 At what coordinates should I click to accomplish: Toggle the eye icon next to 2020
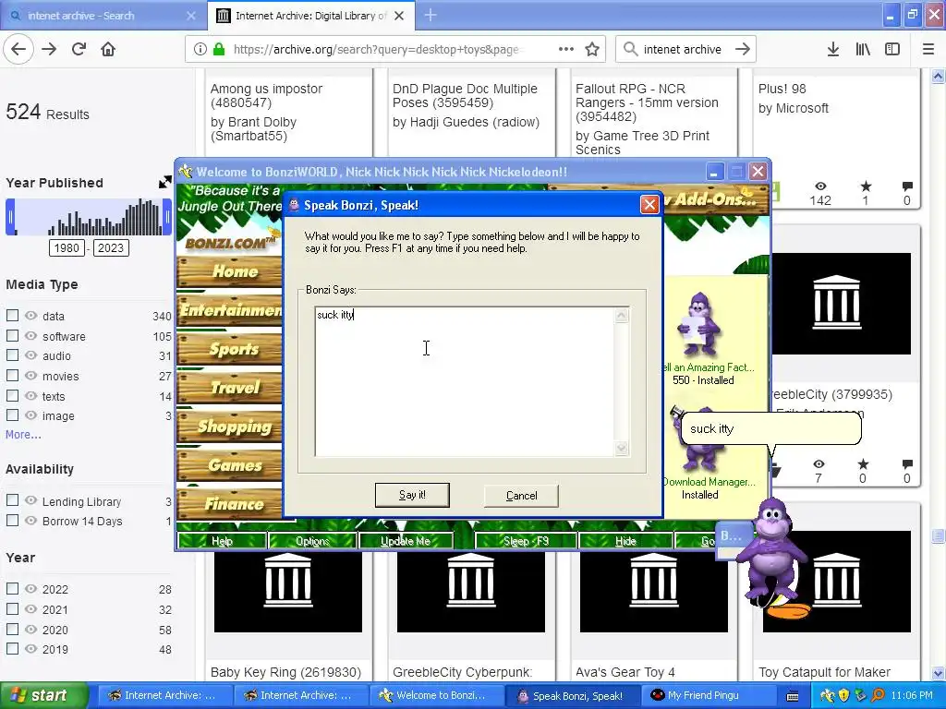[x=30, y=629]
